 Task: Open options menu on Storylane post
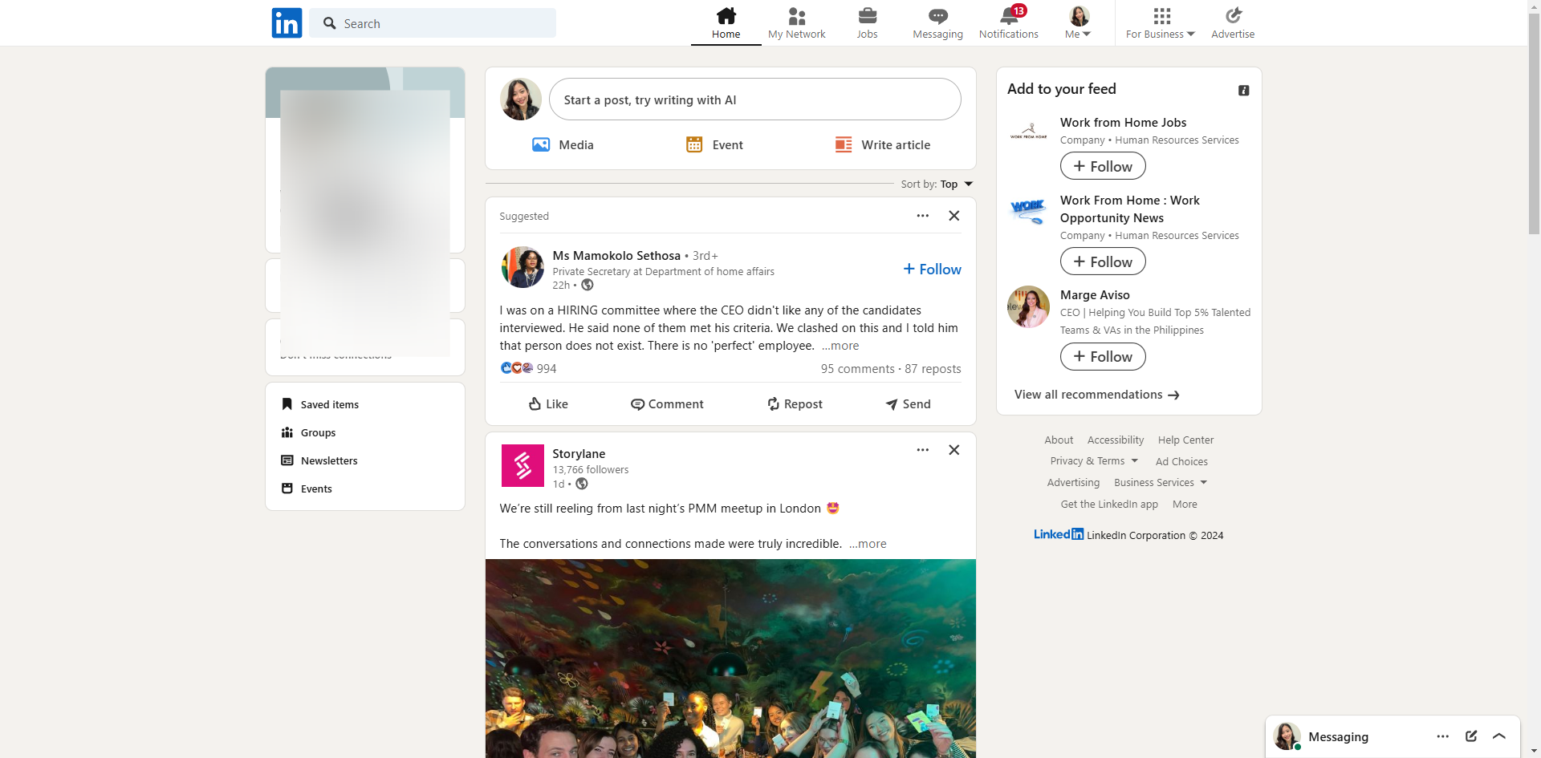coord(923,450)
